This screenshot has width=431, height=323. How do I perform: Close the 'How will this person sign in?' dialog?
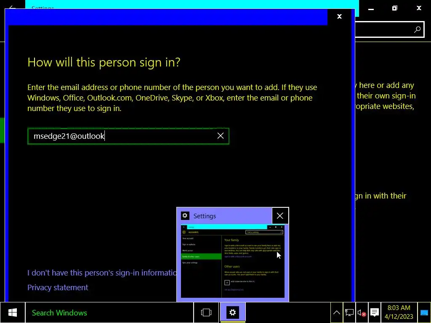[340, 16]
